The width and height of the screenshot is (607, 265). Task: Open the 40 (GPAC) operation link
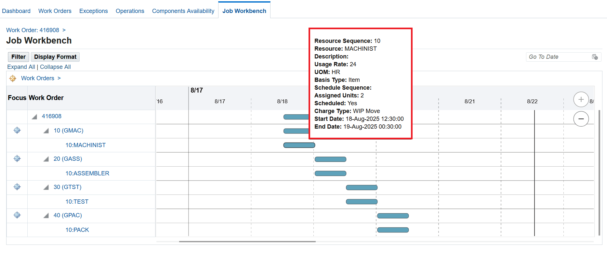pos(68,215)
